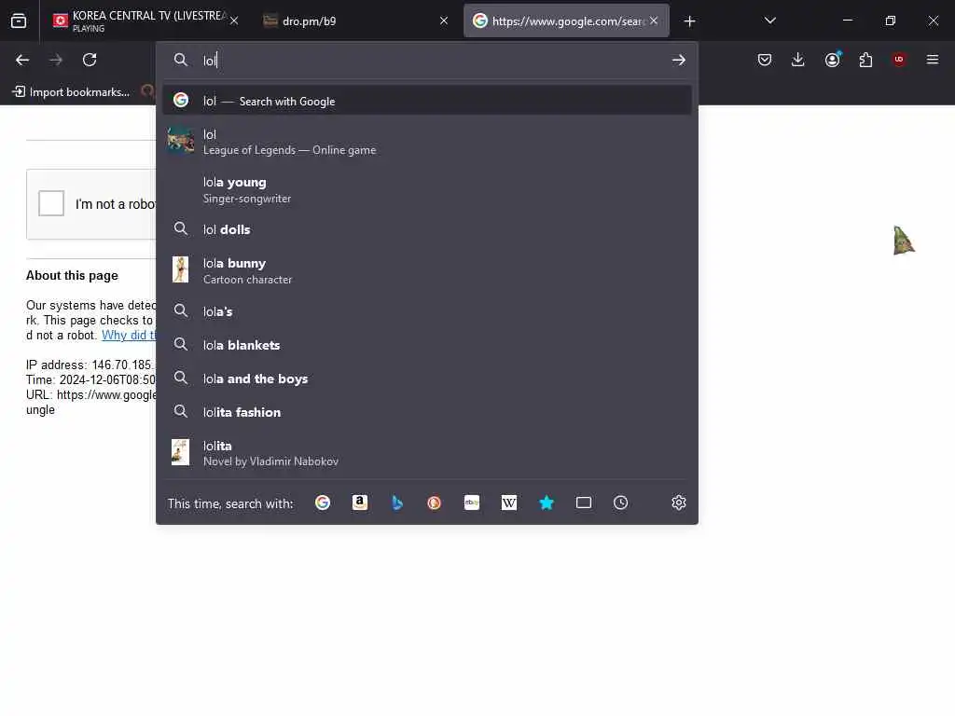Check I'm not a robot box
This screenshot has width=955, height=716.
click(51, 203)
